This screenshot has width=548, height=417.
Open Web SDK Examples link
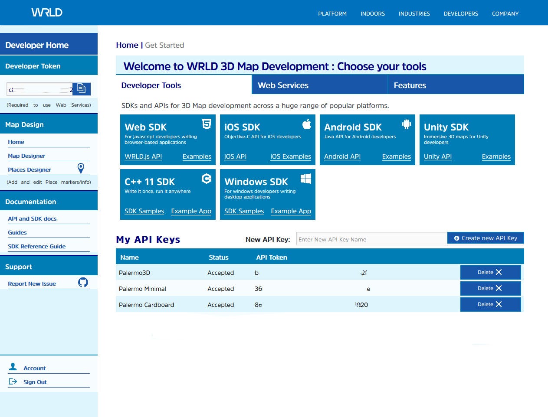point(197,156)
